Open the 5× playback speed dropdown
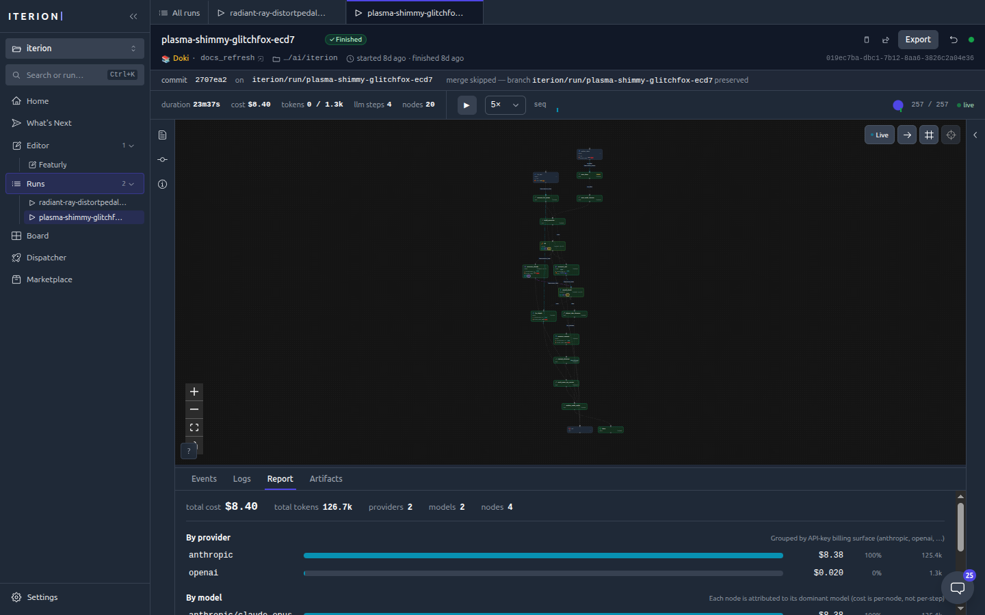 505,105
